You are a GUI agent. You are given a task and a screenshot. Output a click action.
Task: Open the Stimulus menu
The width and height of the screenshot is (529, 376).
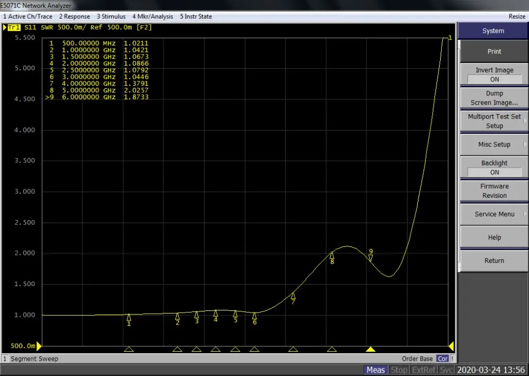[x=111, y=16]
